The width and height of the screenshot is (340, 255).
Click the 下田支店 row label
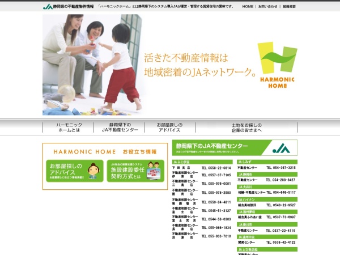pyautogui.click(x=181, y=168)
